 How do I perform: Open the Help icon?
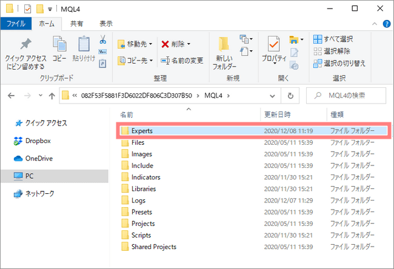[387, 24]
